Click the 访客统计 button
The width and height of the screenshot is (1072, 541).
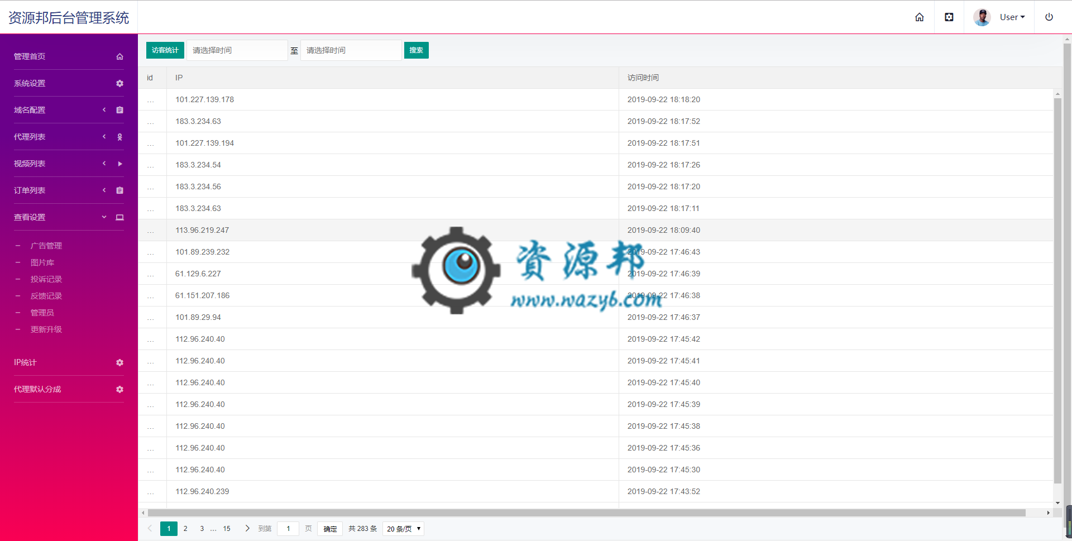pyautogui.click(x=165, y=50)
